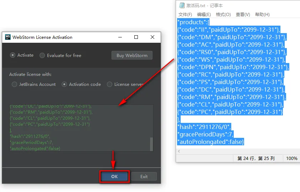Close the WebStorm License Activation dialog
This screenshot has height=192, width=300.
[152, 37]
